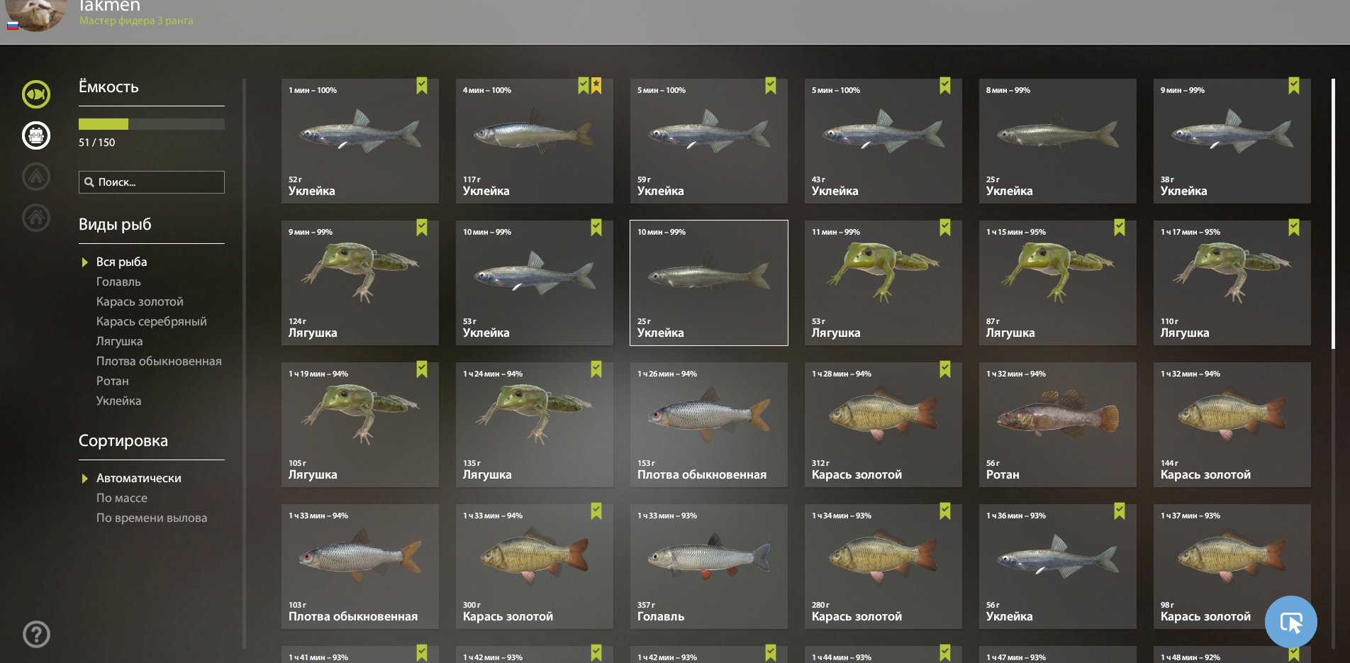This screenshot has width=1350, height=663.
Task: Click the tent camp icon in sidebar
Action: click(36, 176)
